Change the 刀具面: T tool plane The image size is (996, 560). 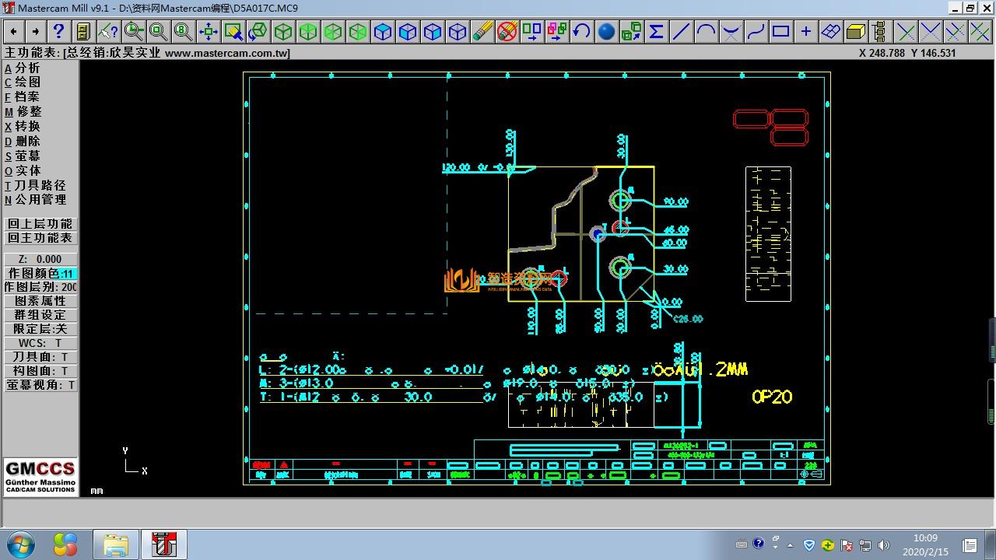(40, 357)
